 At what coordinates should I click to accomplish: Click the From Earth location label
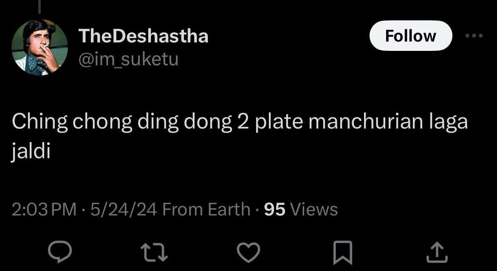[206, 209]
